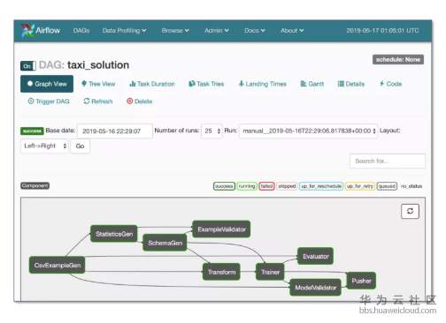Click the up_for_retry legend item
The height and width of the screenshot is (323, 446).
360,186
